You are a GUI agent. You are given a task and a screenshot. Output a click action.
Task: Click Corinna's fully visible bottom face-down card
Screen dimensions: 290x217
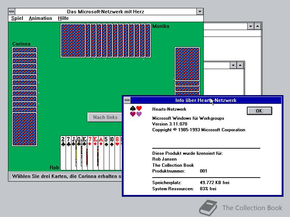24,129
